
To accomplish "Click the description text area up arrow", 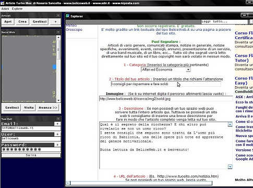I will [x=230, y=124].
